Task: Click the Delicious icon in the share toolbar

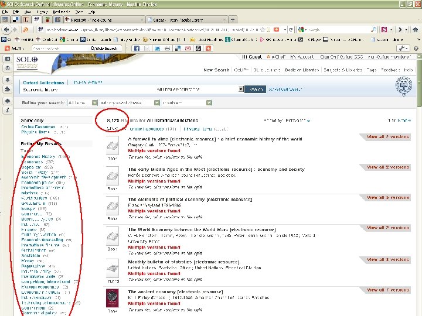Action: pyautogui.click(x=178, y=49)
